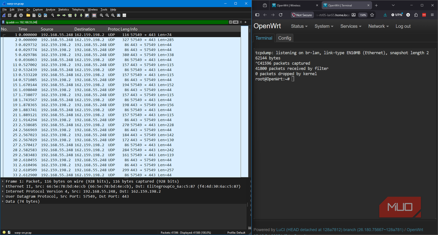Click Profile: Default in status bar
The height and width of the screenshot is (235, 438).
coord(236,233)
